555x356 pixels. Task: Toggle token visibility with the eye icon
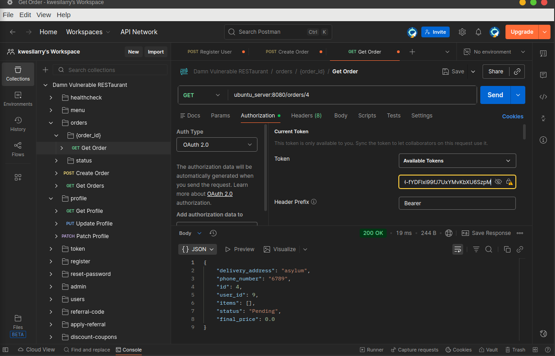tap(498, 182)
